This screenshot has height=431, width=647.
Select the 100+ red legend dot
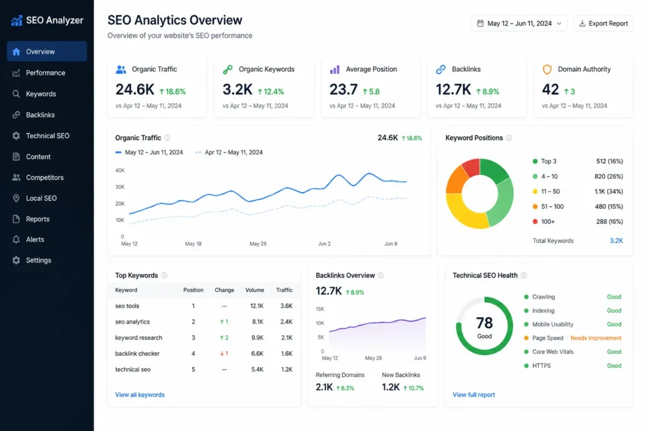point(535,221)
